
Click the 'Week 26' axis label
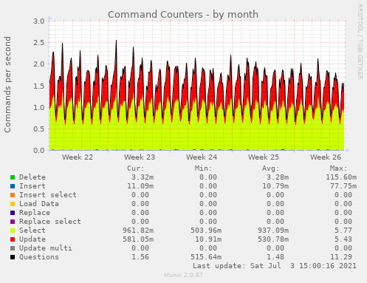click(326, 157)
